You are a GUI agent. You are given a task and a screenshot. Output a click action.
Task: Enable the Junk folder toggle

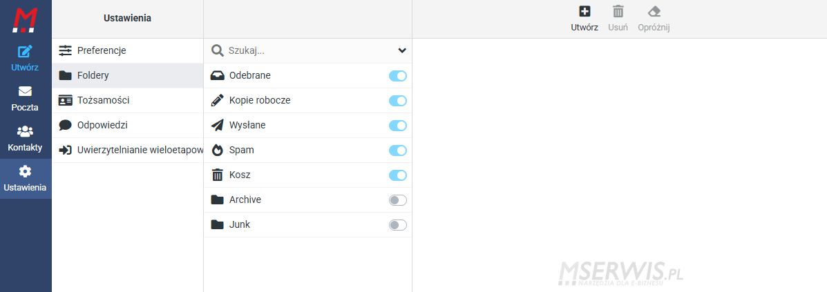tap(398, 225)
